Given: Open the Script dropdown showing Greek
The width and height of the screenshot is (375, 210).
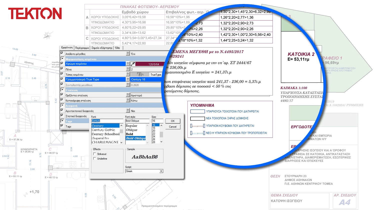Looking at the screenshot, I should click(x=161, y=171).
